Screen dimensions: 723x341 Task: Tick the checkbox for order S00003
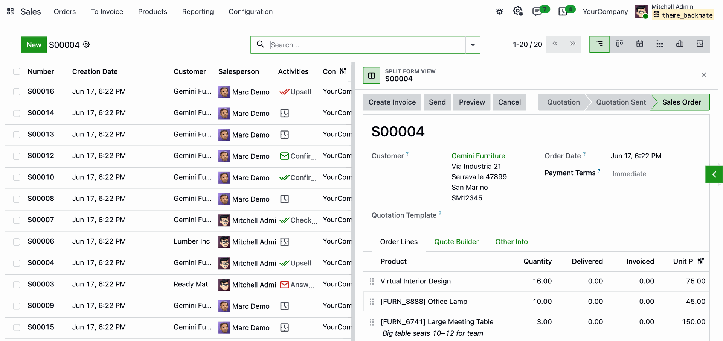[17, 285]
